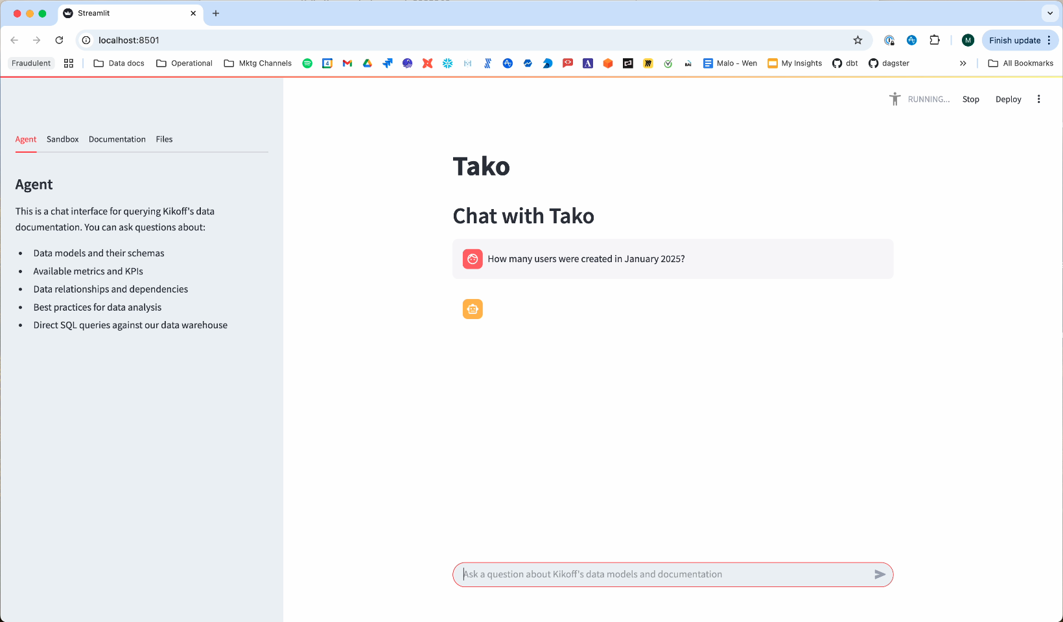Switch to the Sandbox tab

(x=63, y=139)
